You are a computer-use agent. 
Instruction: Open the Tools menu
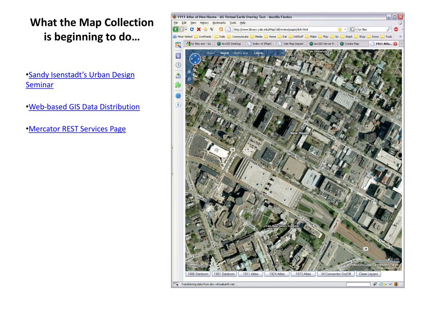point(233,23)
